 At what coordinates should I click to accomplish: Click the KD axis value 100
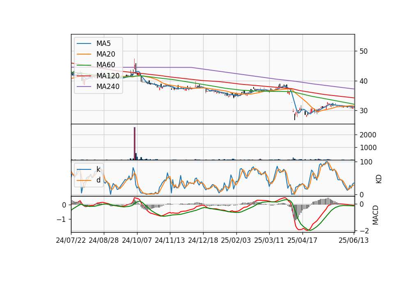pos(366,162)
